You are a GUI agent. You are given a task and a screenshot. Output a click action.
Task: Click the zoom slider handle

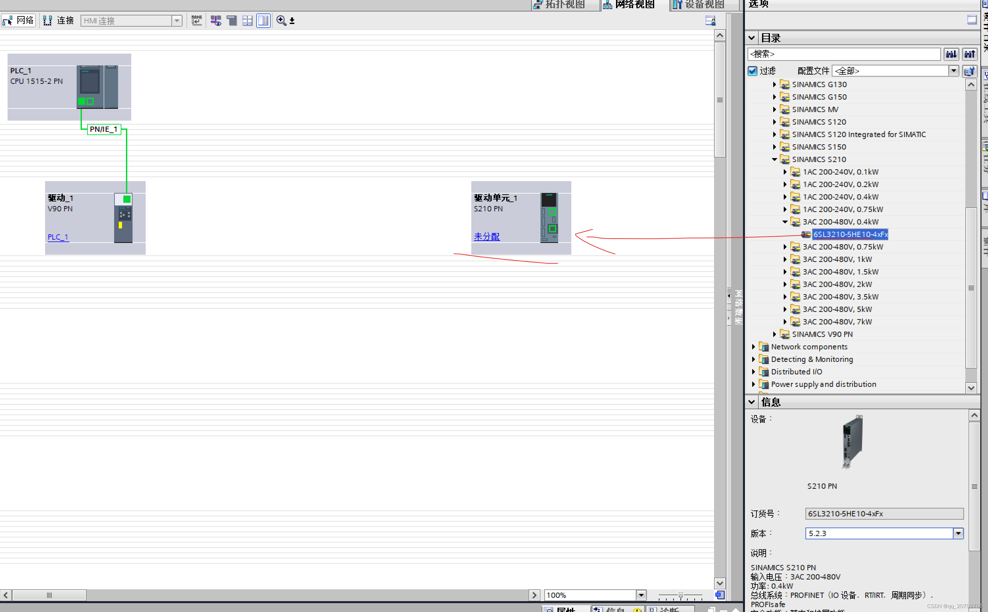pos(681,595)
